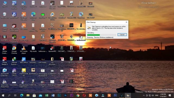Open the Recycle Bin icon

pos(5,15)
